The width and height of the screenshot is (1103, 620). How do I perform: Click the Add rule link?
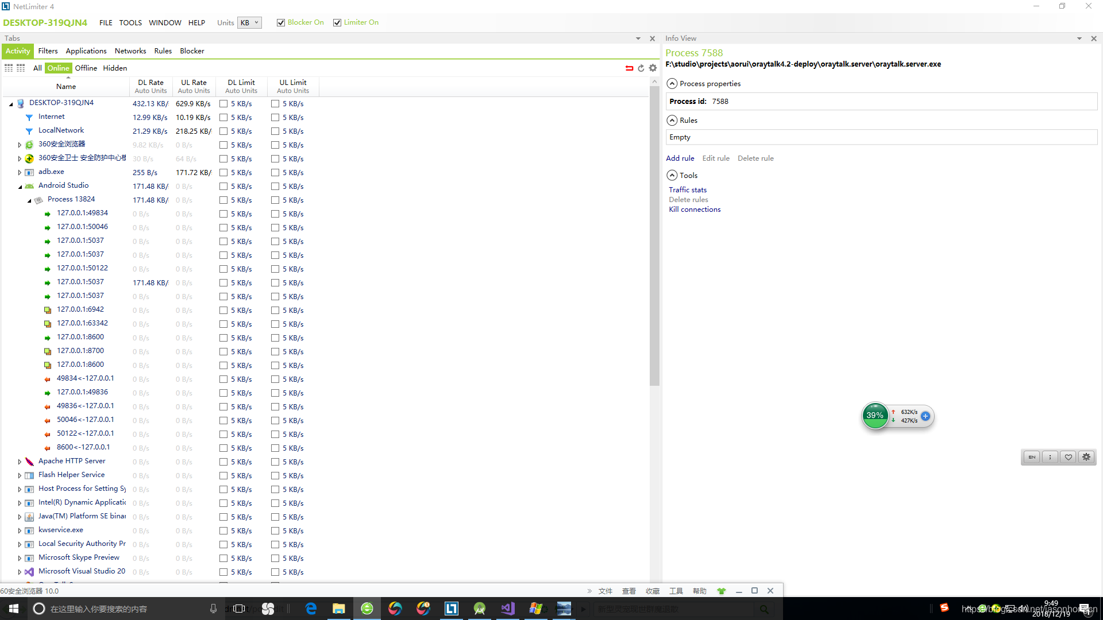coord(680,158)
